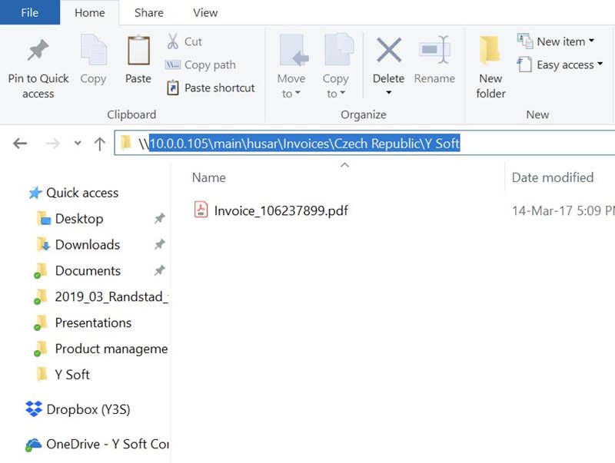Open the Product management folder

(111, 349)
